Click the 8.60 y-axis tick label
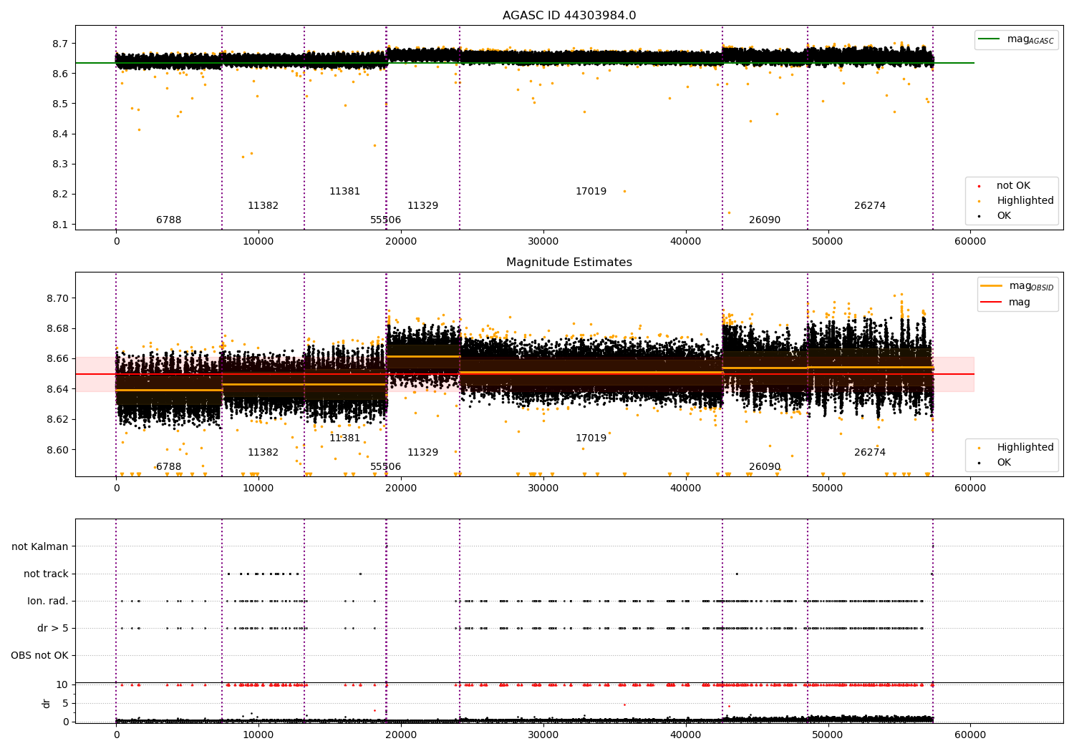 click(x=57, y=451)
